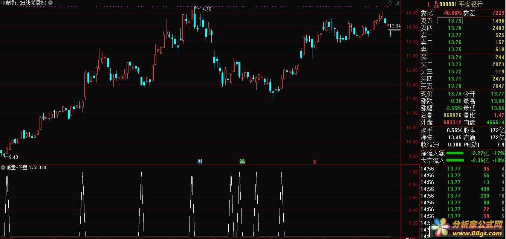
Task: Expand the 低量+倍量 indicator menu arrow
Action: (x=3, y=167)
